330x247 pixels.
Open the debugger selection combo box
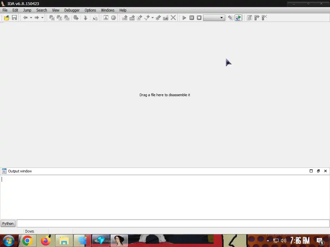point(214,18)
